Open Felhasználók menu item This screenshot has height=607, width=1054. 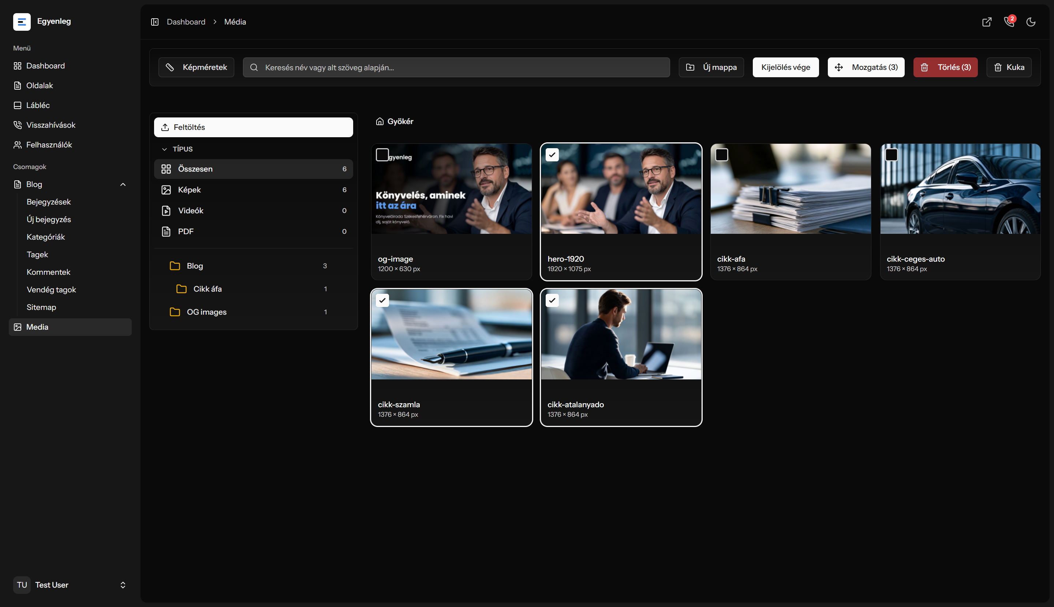click(x=70, y=145)
